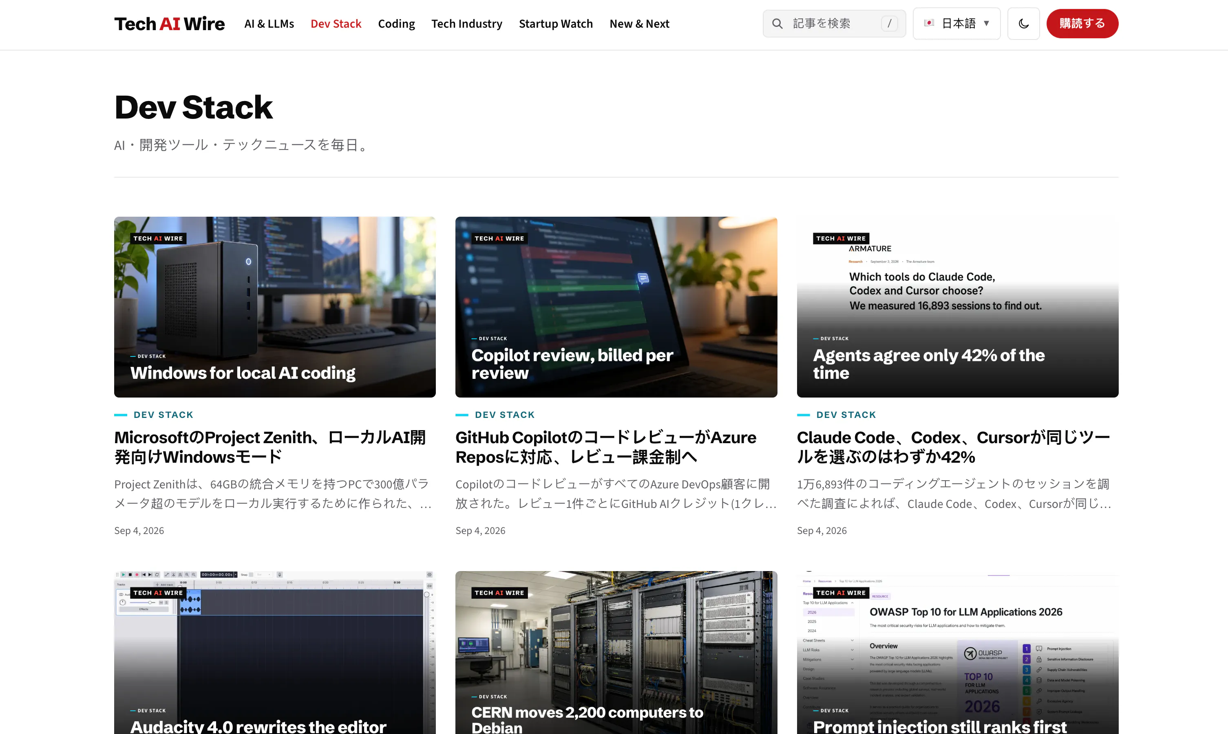Click DEV STACK label above Project Zenith article
The width and height of the screenshot is (1228, 734).
163,415
